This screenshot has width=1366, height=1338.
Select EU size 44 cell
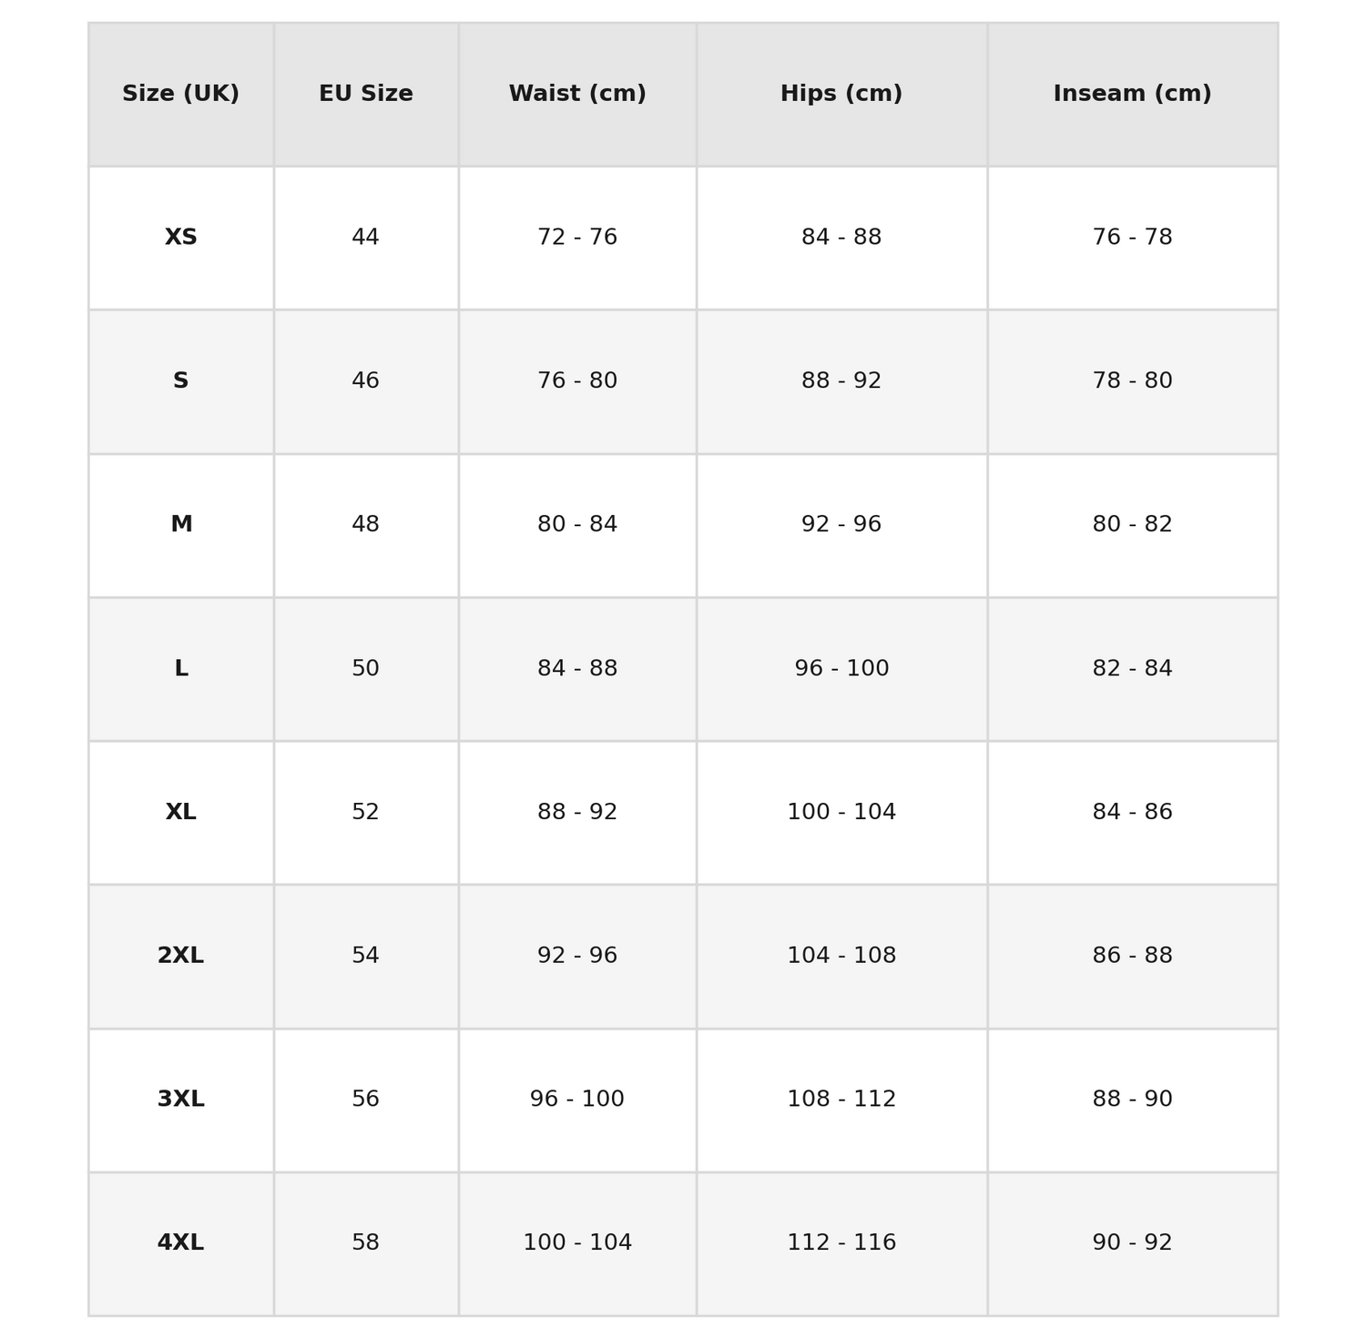click(x=366, y=238)
